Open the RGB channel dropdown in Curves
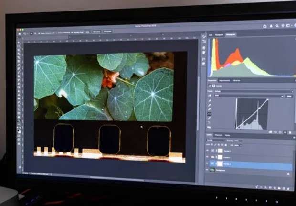Viewport: 296px width, 206px height. [249, 96]
